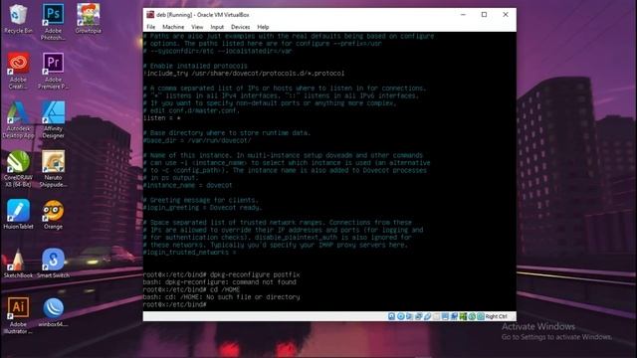The height and width of the screenshot is (358, 637).
Task: Click the hard disk activity status icon
Action: [391, 316]
